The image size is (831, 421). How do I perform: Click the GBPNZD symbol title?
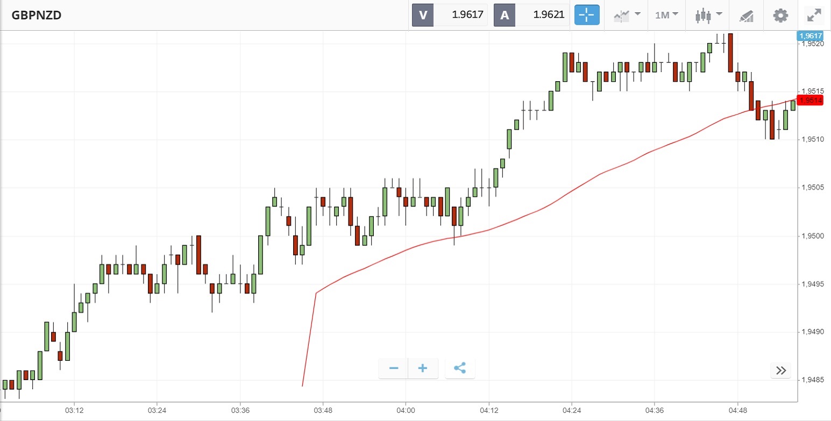(x=37, y=15)
